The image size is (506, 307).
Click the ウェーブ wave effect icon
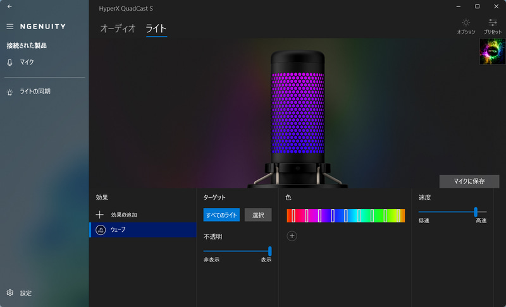tap(101, 230)
